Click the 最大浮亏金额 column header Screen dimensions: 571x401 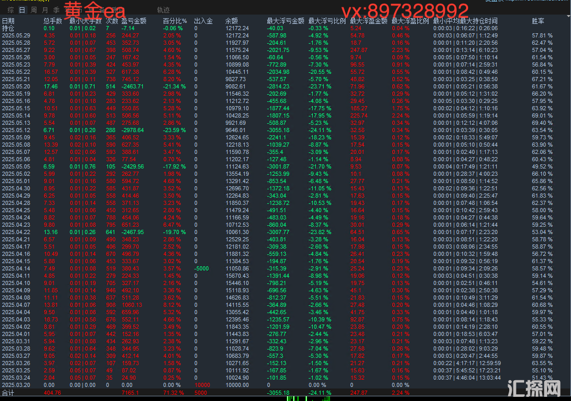tap(286, 21)
